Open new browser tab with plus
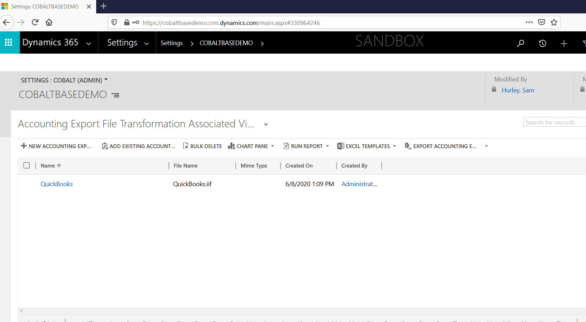Screen dimensions: 586x322 (x=104, y=6)
